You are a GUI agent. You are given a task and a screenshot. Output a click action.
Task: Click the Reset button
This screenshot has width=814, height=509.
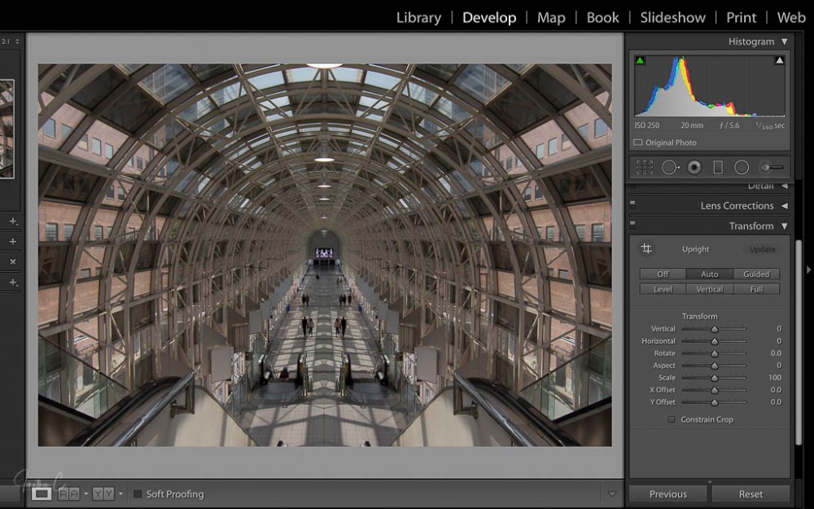pos(751,494)
